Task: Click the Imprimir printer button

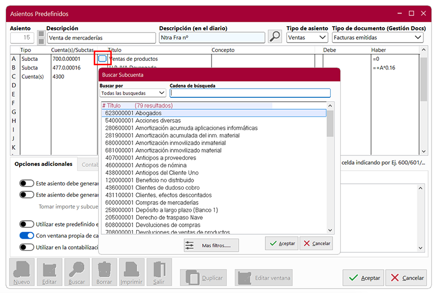Action: (x=131, y=272)
